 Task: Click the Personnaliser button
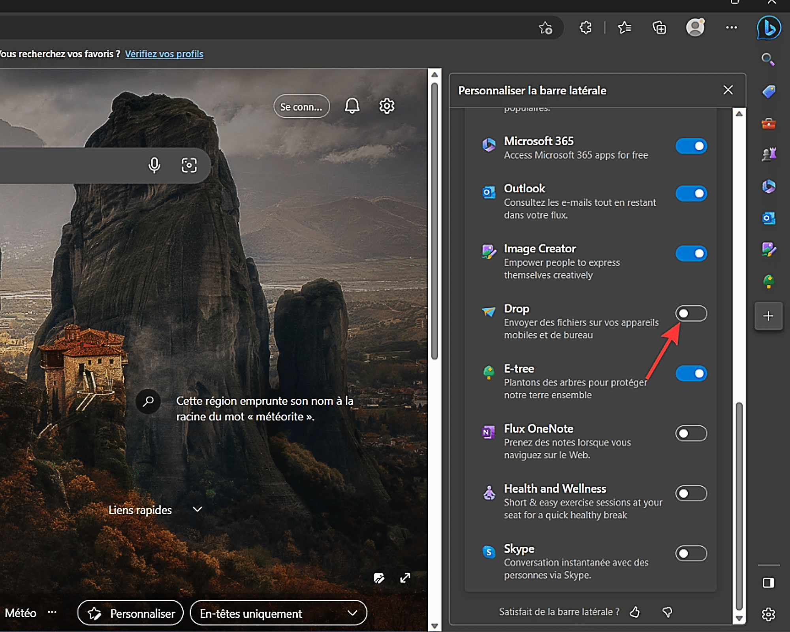[x=131, y=613]
